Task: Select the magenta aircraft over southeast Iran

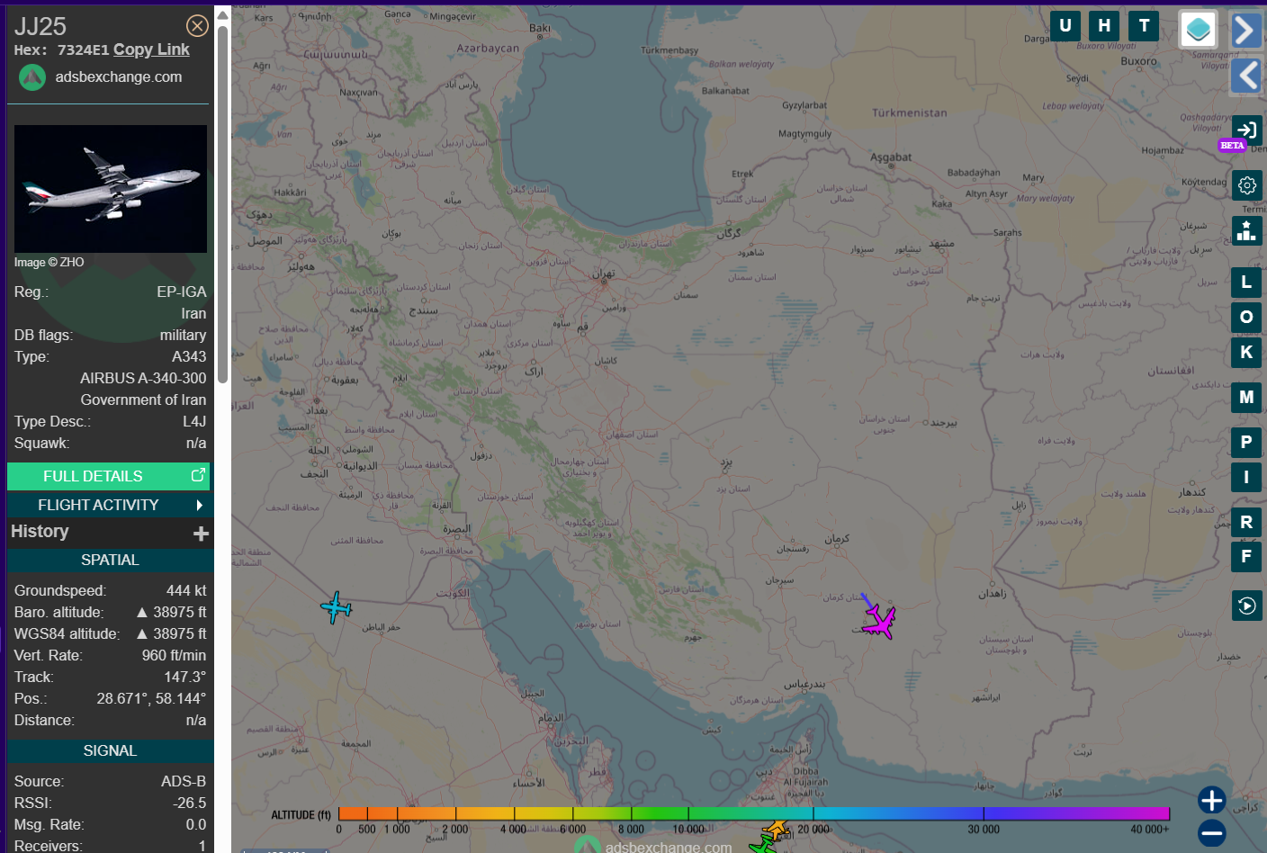Action: point(878,621)
